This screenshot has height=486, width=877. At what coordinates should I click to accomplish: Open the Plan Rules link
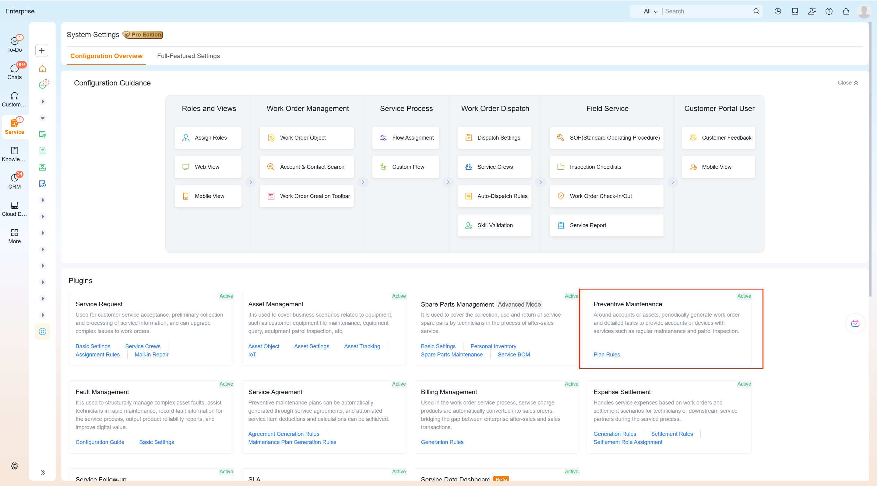pos(606,354)
